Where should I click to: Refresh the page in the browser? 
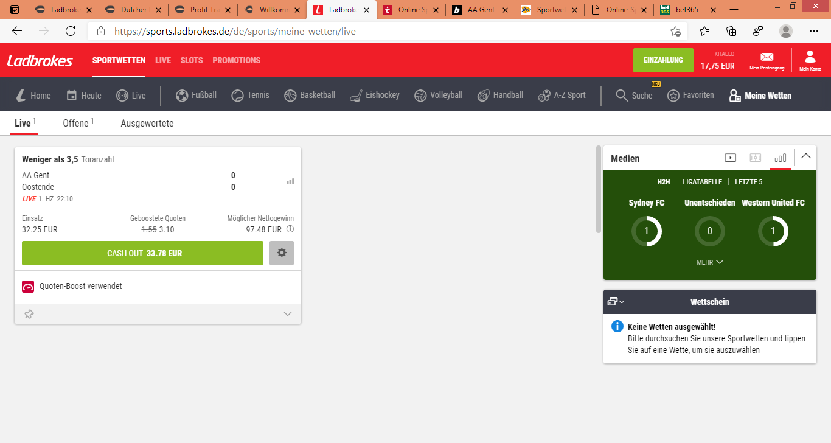pos(71,31)
